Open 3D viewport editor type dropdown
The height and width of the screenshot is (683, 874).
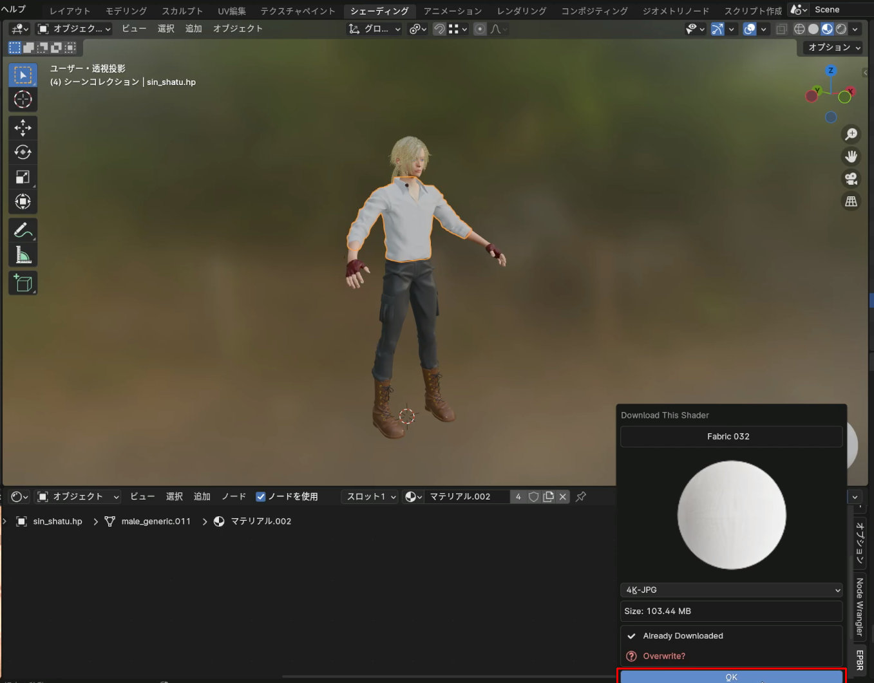coord(20,29)
